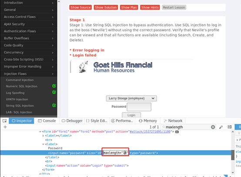
Task: Click the Show Source button
Action: point(80,7)
